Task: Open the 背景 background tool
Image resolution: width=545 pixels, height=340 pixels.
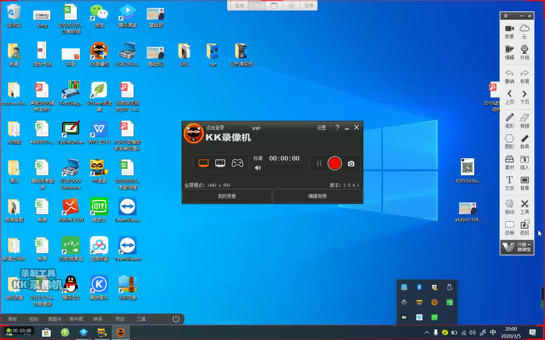Action: pyautogui.click(x=524, y=183)
